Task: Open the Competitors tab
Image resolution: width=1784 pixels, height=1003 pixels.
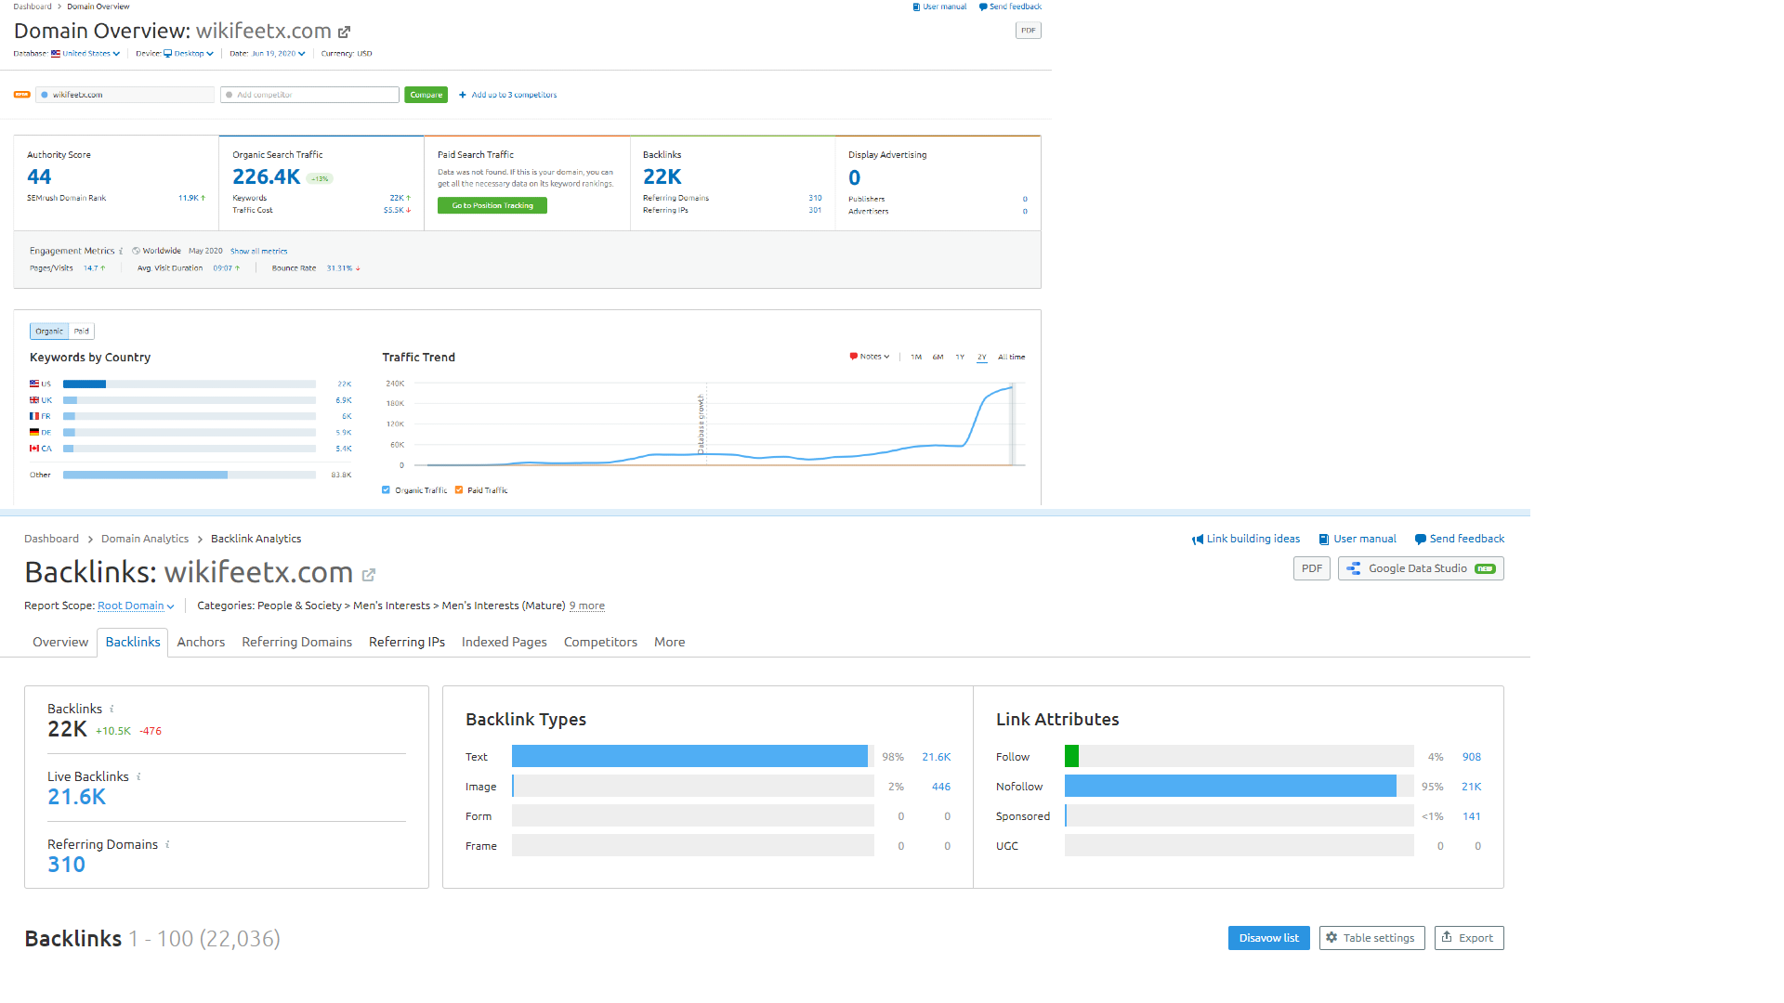Action: tap(600, 643)
